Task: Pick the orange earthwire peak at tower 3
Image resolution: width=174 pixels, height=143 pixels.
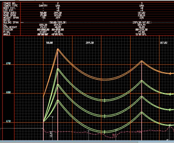Action: pos(142,61)
